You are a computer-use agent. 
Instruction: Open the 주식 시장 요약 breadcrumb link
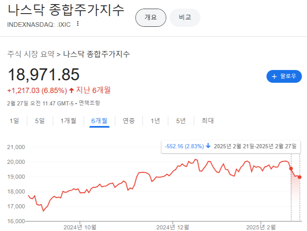coord(31,54)
